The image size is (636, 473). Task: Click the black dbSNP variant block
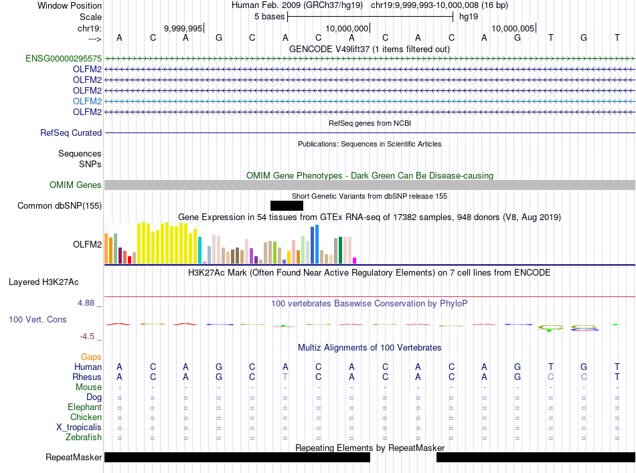287,205
